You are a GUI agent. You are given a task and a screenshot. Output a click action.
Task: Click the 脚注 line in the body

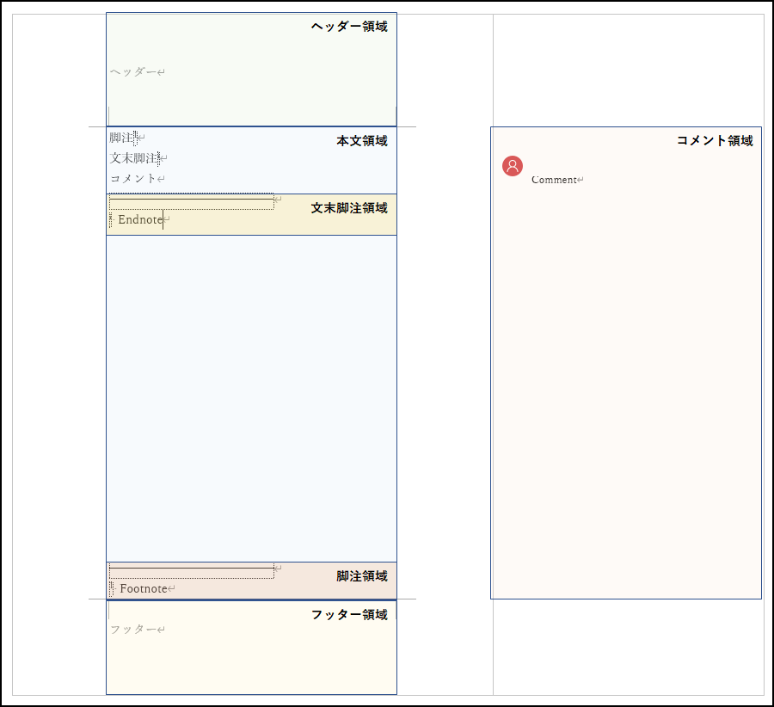[121, 138]
